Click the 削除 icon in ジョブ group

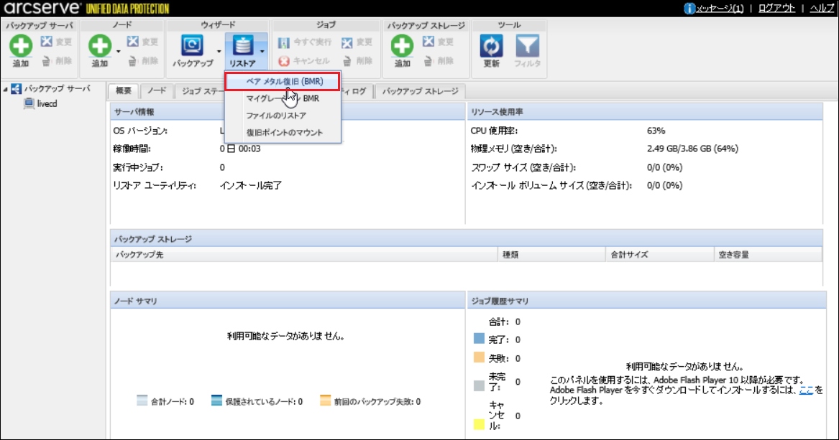pyautogui.click(x=347, y=61)
